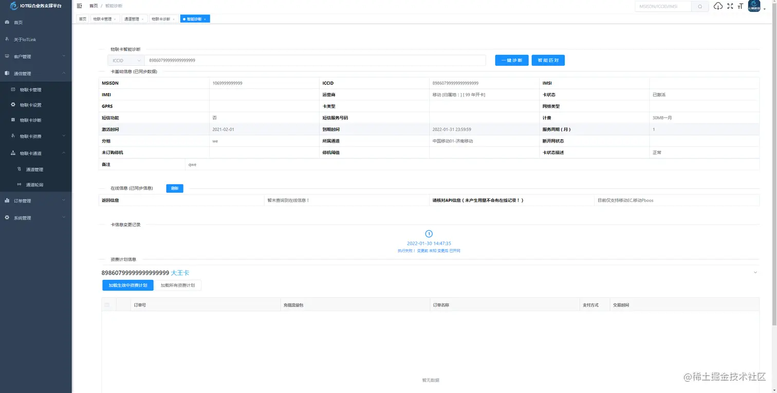
Task: Click timeline step 1 circle marker
Action: 429,234
